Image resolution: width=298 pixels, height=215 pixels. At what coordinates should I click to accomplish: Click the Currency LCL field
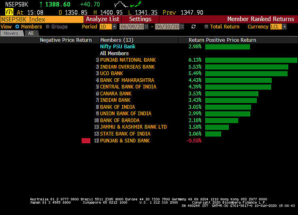[x=276, y=27]
